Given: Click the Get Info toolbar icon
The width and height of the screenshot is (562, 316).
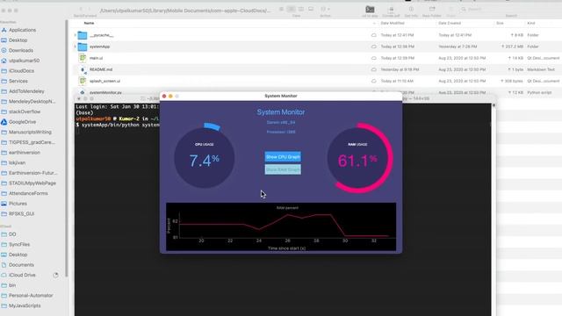Looking at the screenshot, I should pos(411,10).
